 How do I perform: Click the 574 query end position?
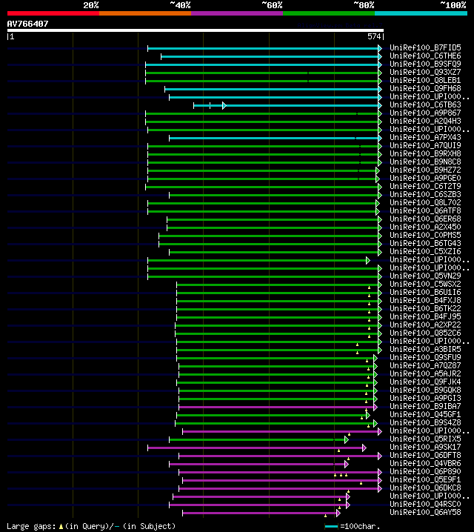tap(374, 36)
